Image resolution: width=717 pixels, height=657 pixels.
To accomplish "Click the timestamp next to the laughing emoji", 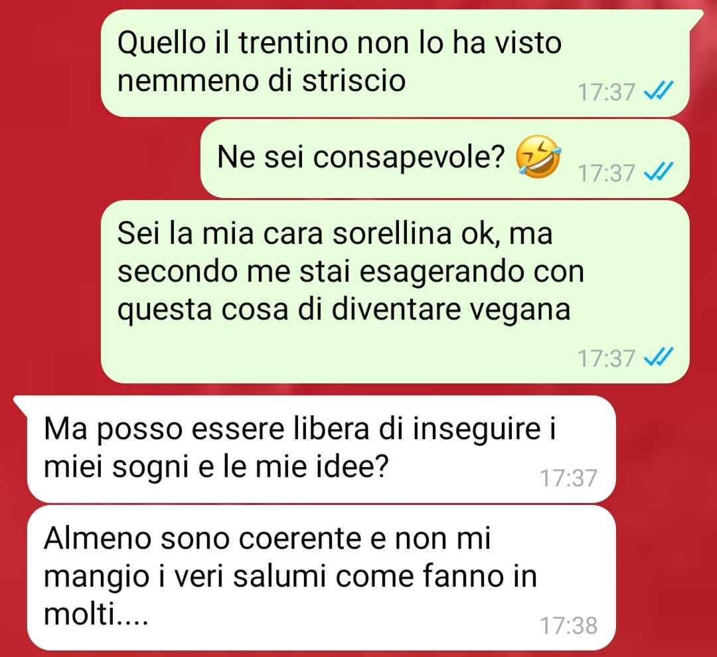I will coord(607,173).
